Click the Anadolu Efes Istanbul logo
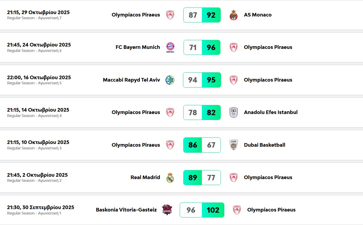This screenshot has height=225, width=363. [x=234, y=112]
